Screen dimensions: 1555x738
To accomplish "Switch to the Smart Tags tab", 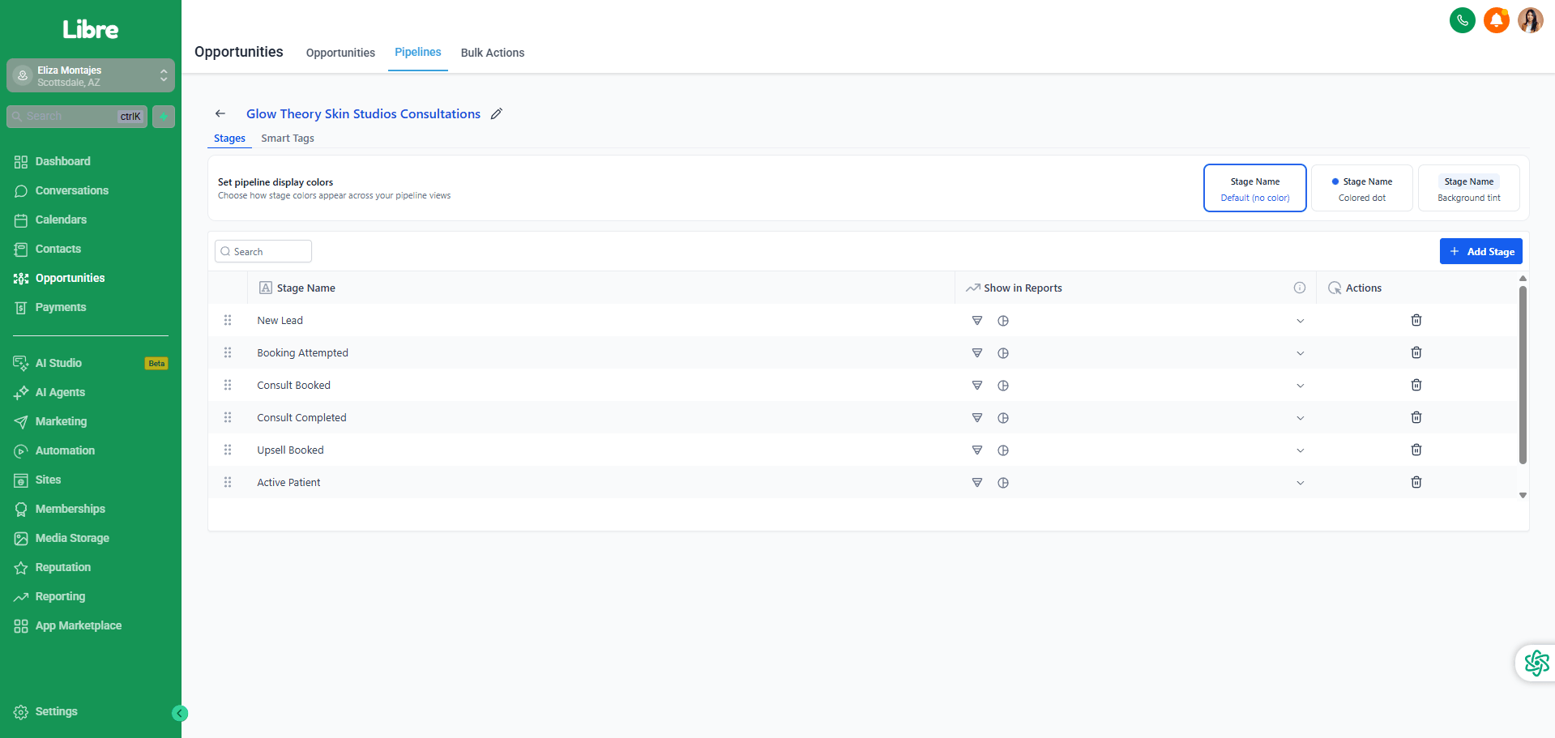I will [288, 139].
